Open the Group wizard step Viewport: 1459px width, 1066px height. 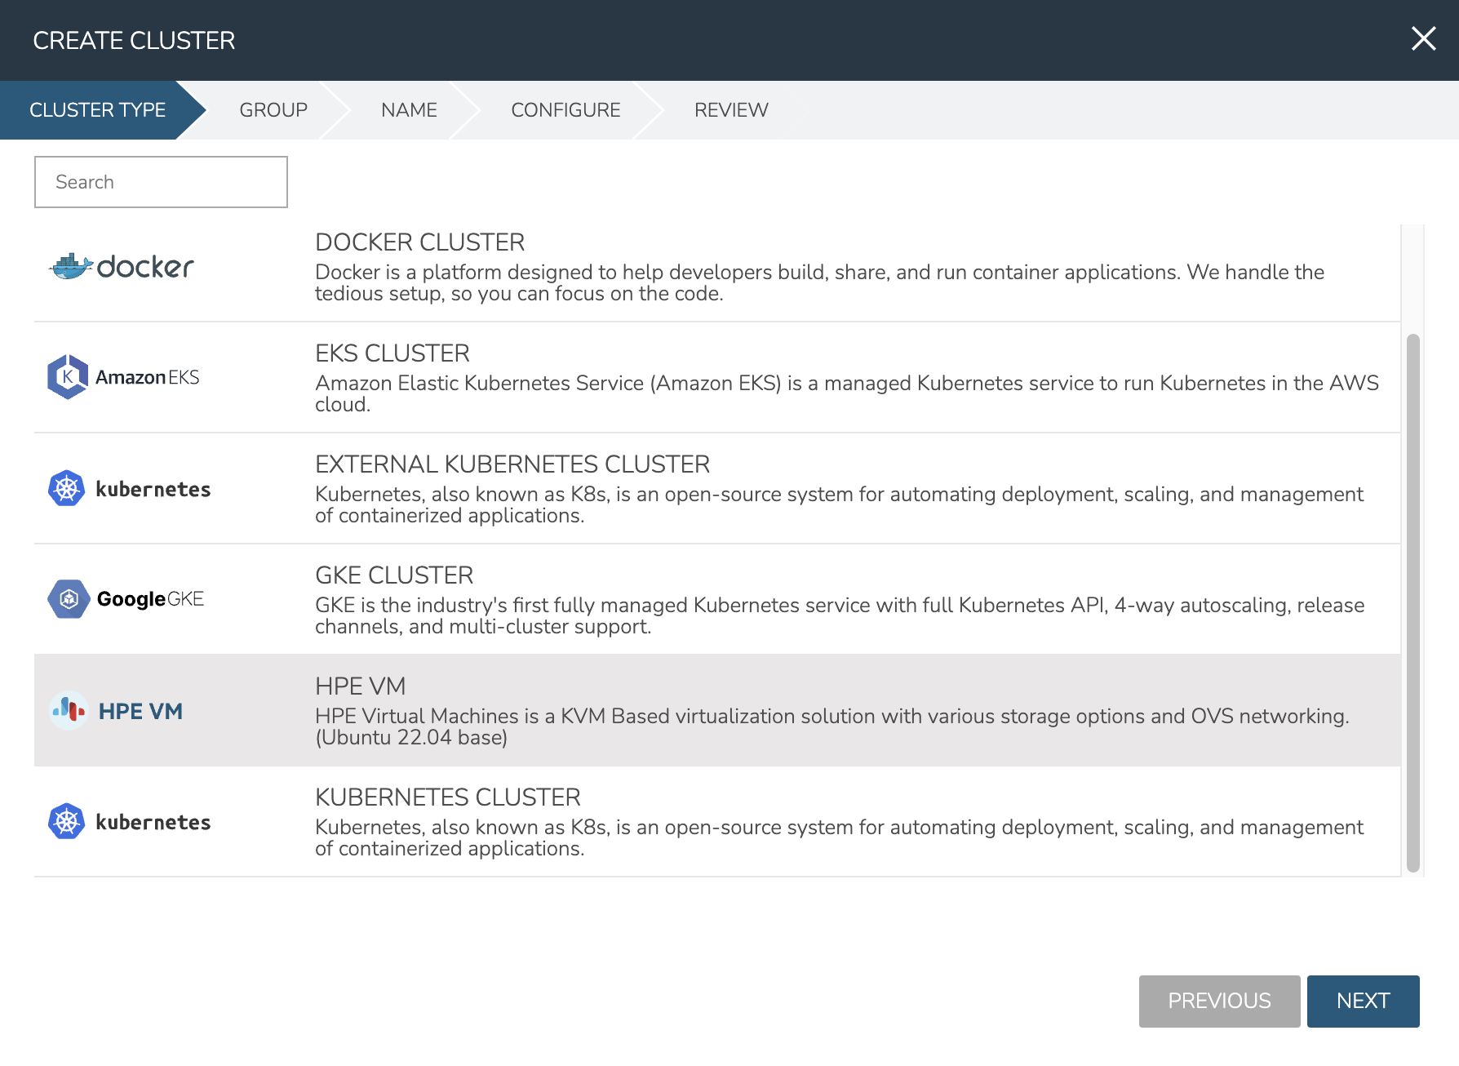[x=273, y=110]
